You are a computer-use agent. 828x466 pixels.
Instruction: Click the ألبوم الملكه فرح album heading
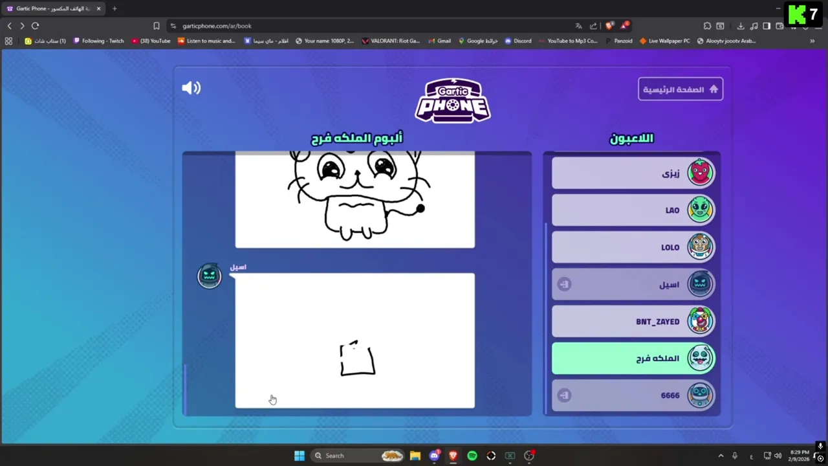357,138
